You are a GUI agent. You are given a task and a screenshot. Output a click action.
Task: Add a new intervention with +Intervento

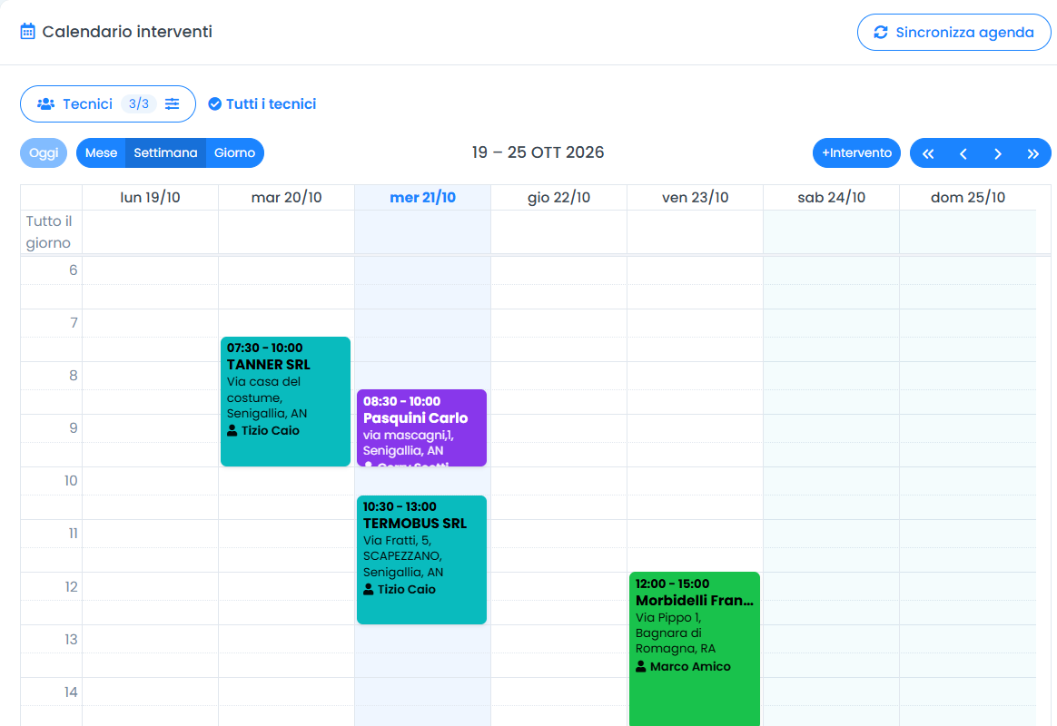tap(856, 152)
